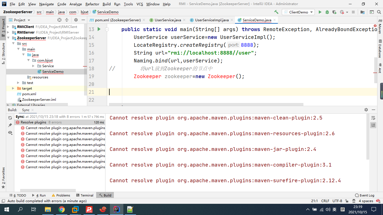Viewport: 383px width, 215px height.
Task: Click tool window quick access icon at bottom-left
Action: click(x=3, y=201)
